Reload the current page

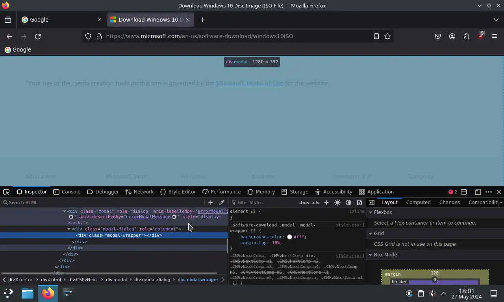[x=38, y=36]
